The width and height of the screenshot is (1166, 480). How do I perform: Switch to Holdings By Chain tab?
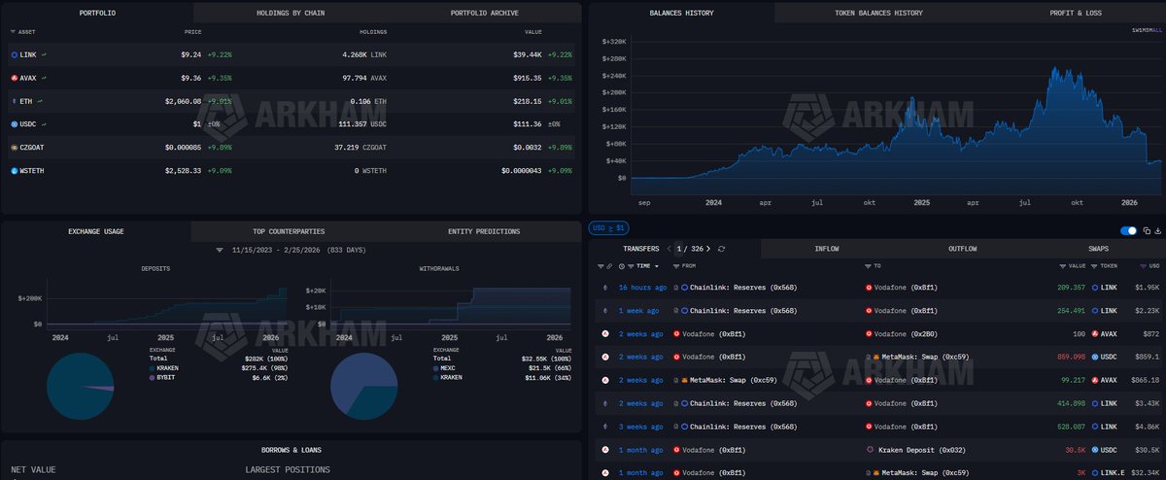tap(290, 13)
